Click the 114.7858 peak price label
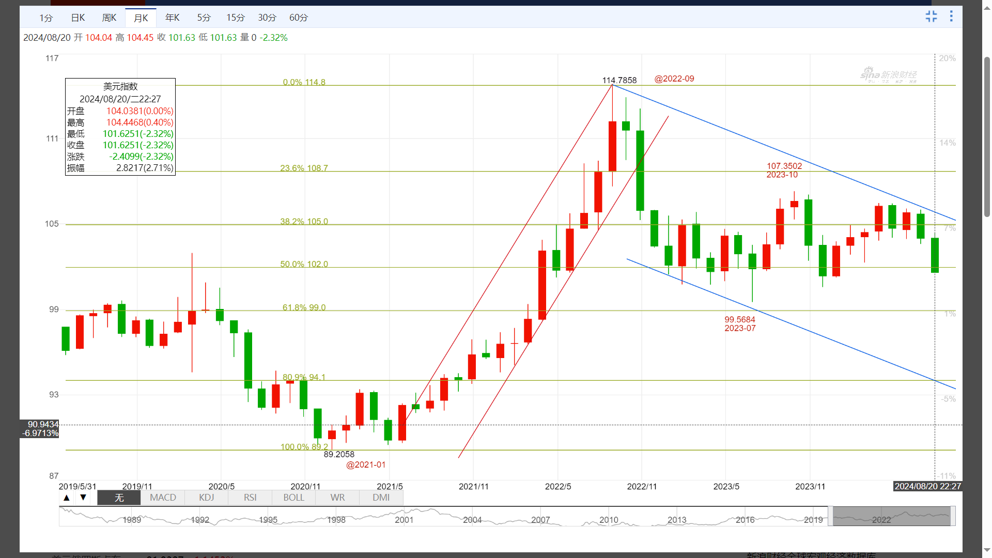 (619, 80)
